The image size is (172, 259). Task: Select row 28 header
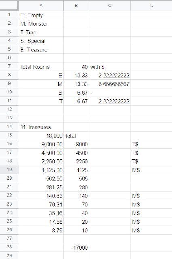(9, 247)
